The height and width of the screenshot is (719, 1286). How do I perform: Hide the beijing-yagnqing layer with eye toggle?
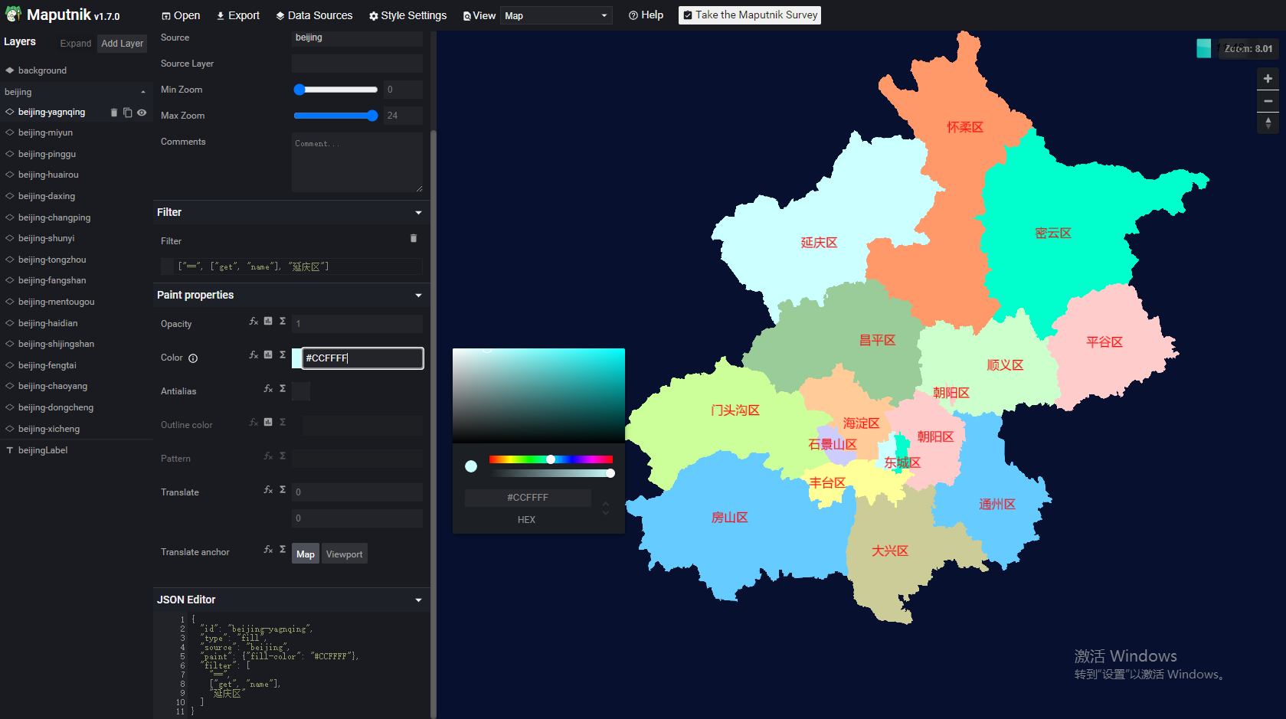click(142, 112)
